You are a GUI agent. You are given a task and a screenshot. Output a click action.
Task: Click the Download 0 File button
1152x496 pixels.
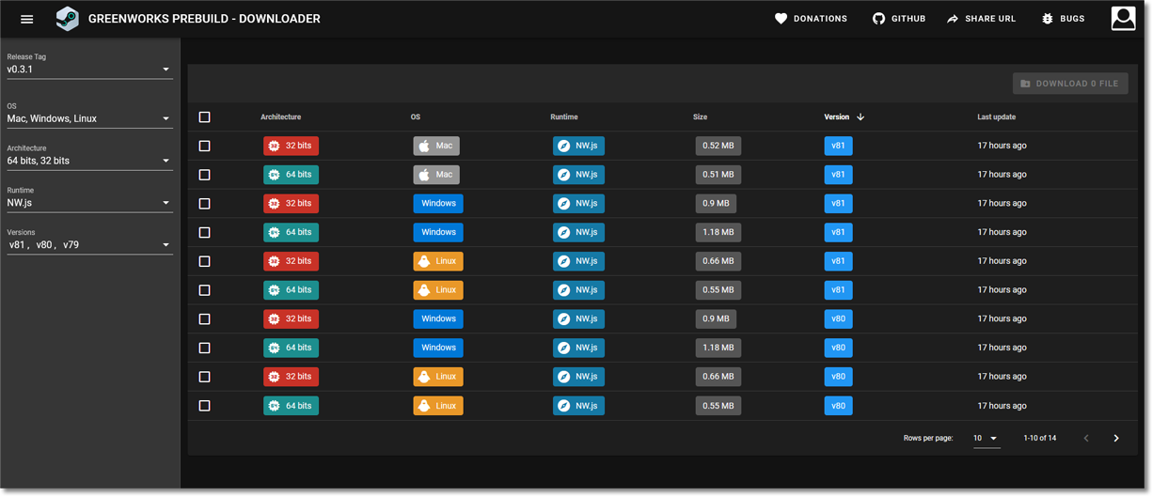pyautogui.click(x=1070, y=84)
